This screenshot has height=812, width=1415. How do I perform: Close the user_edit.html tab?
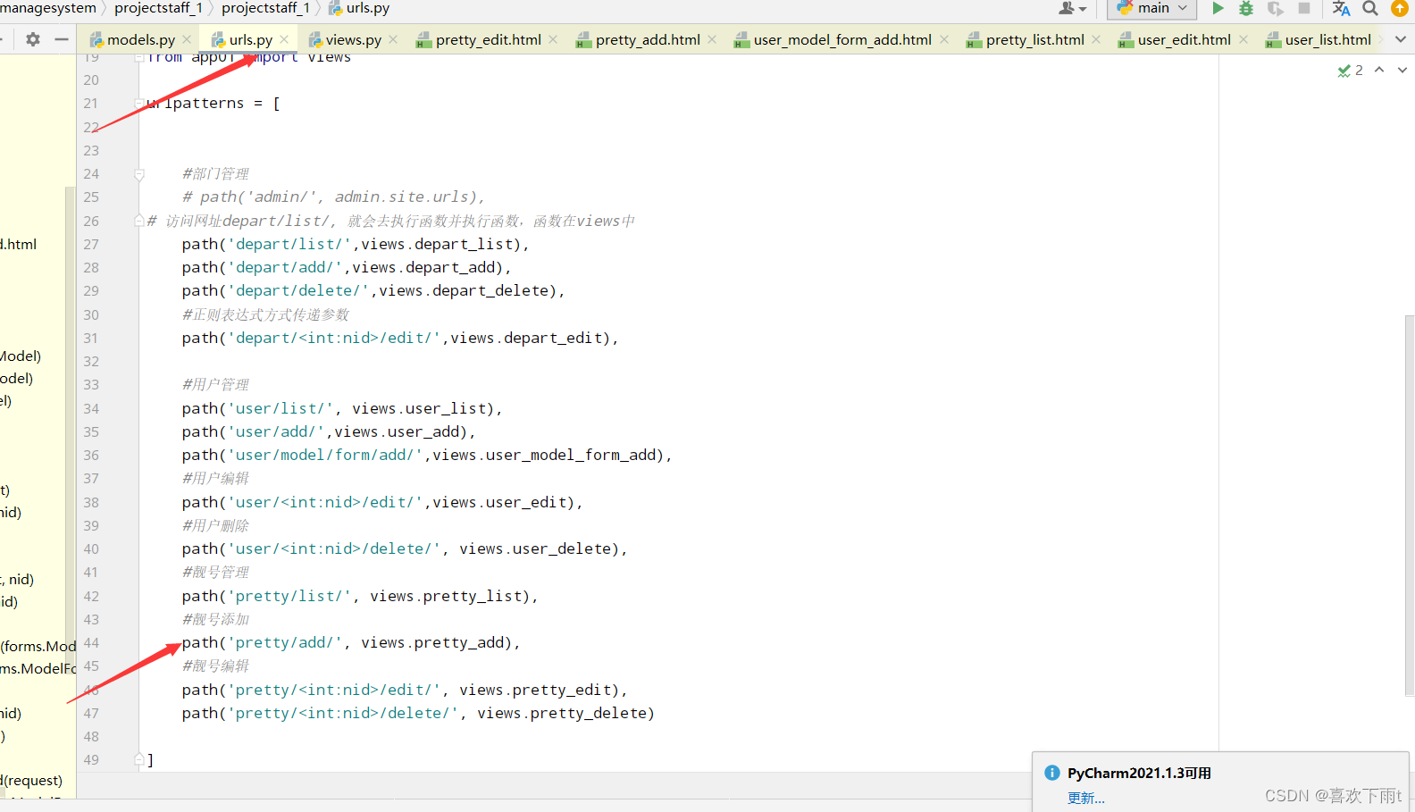pyautogui.click(x=1243, y=39)
